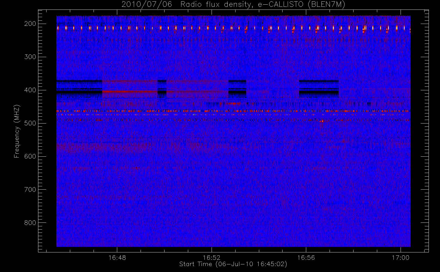
Task: Click the '16:56' time tick label
Action: click(x=306, y=258)
